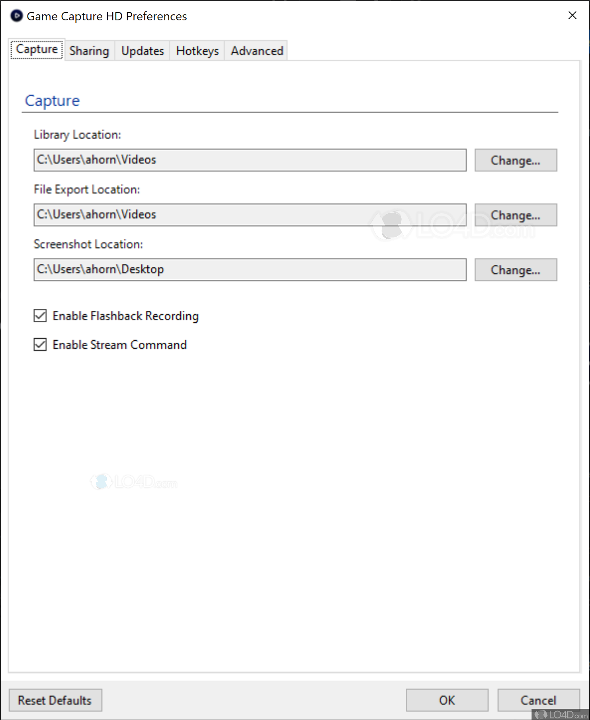Cancel the preferences changes

[538, 700]
